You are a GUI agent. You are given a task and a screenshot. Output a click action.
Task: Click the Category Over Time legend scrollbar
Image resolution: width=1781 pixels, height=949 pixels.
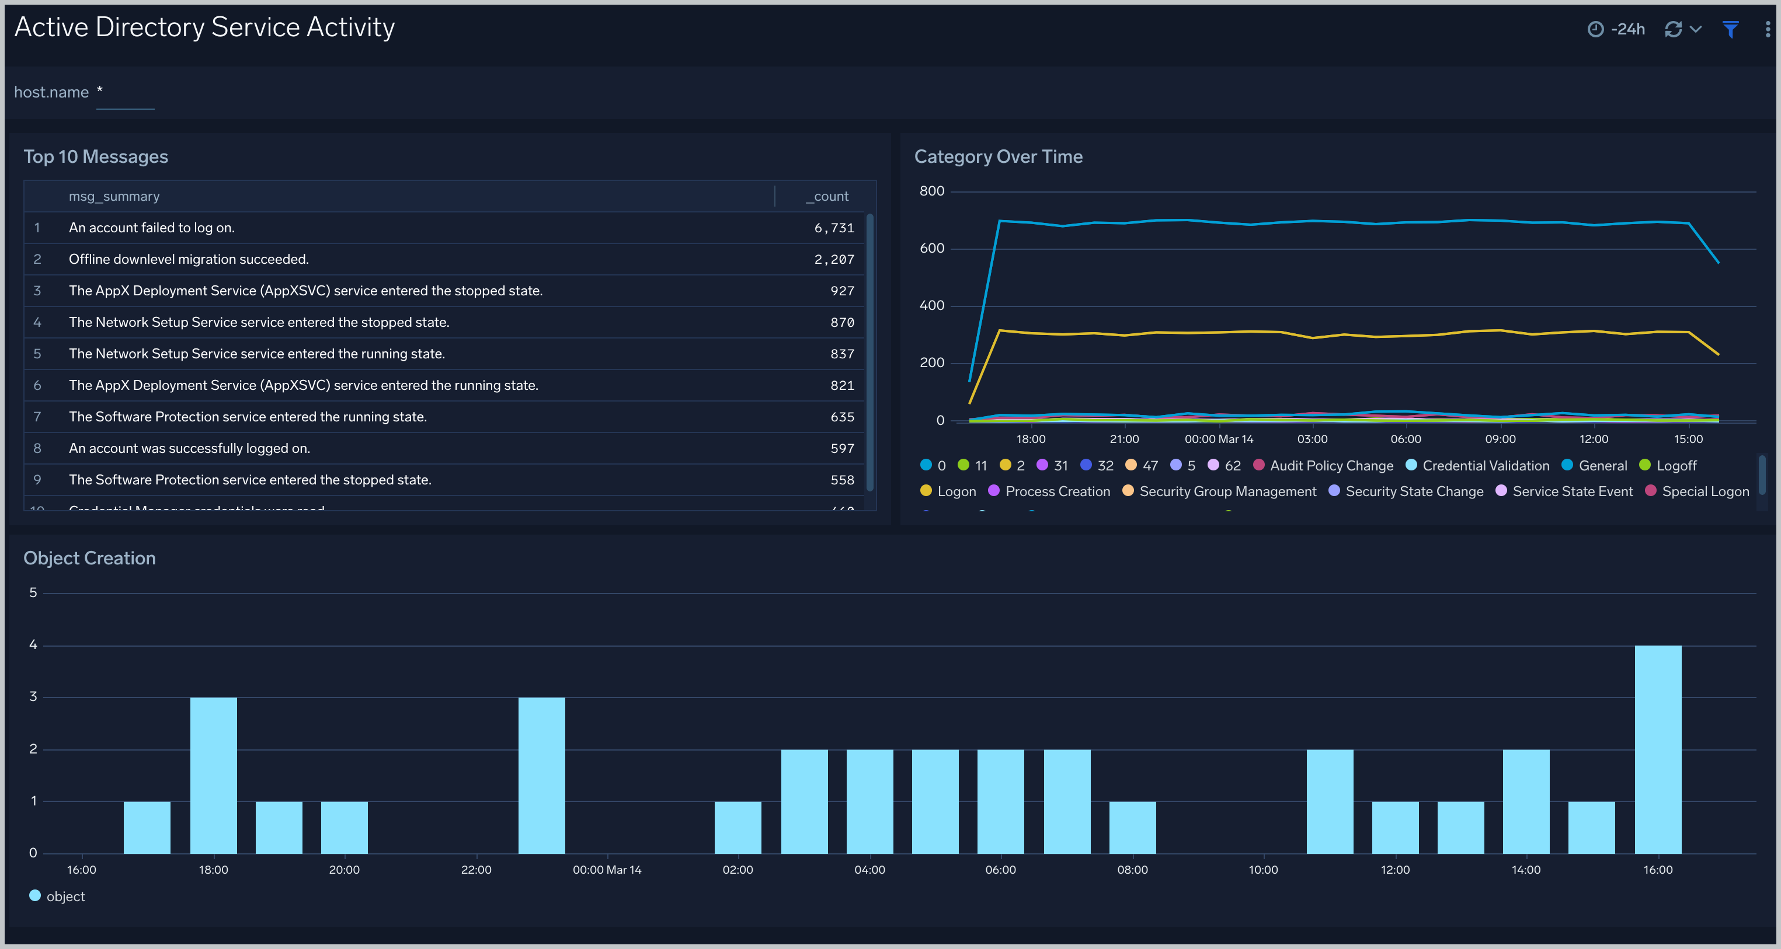click(1762, 474)
